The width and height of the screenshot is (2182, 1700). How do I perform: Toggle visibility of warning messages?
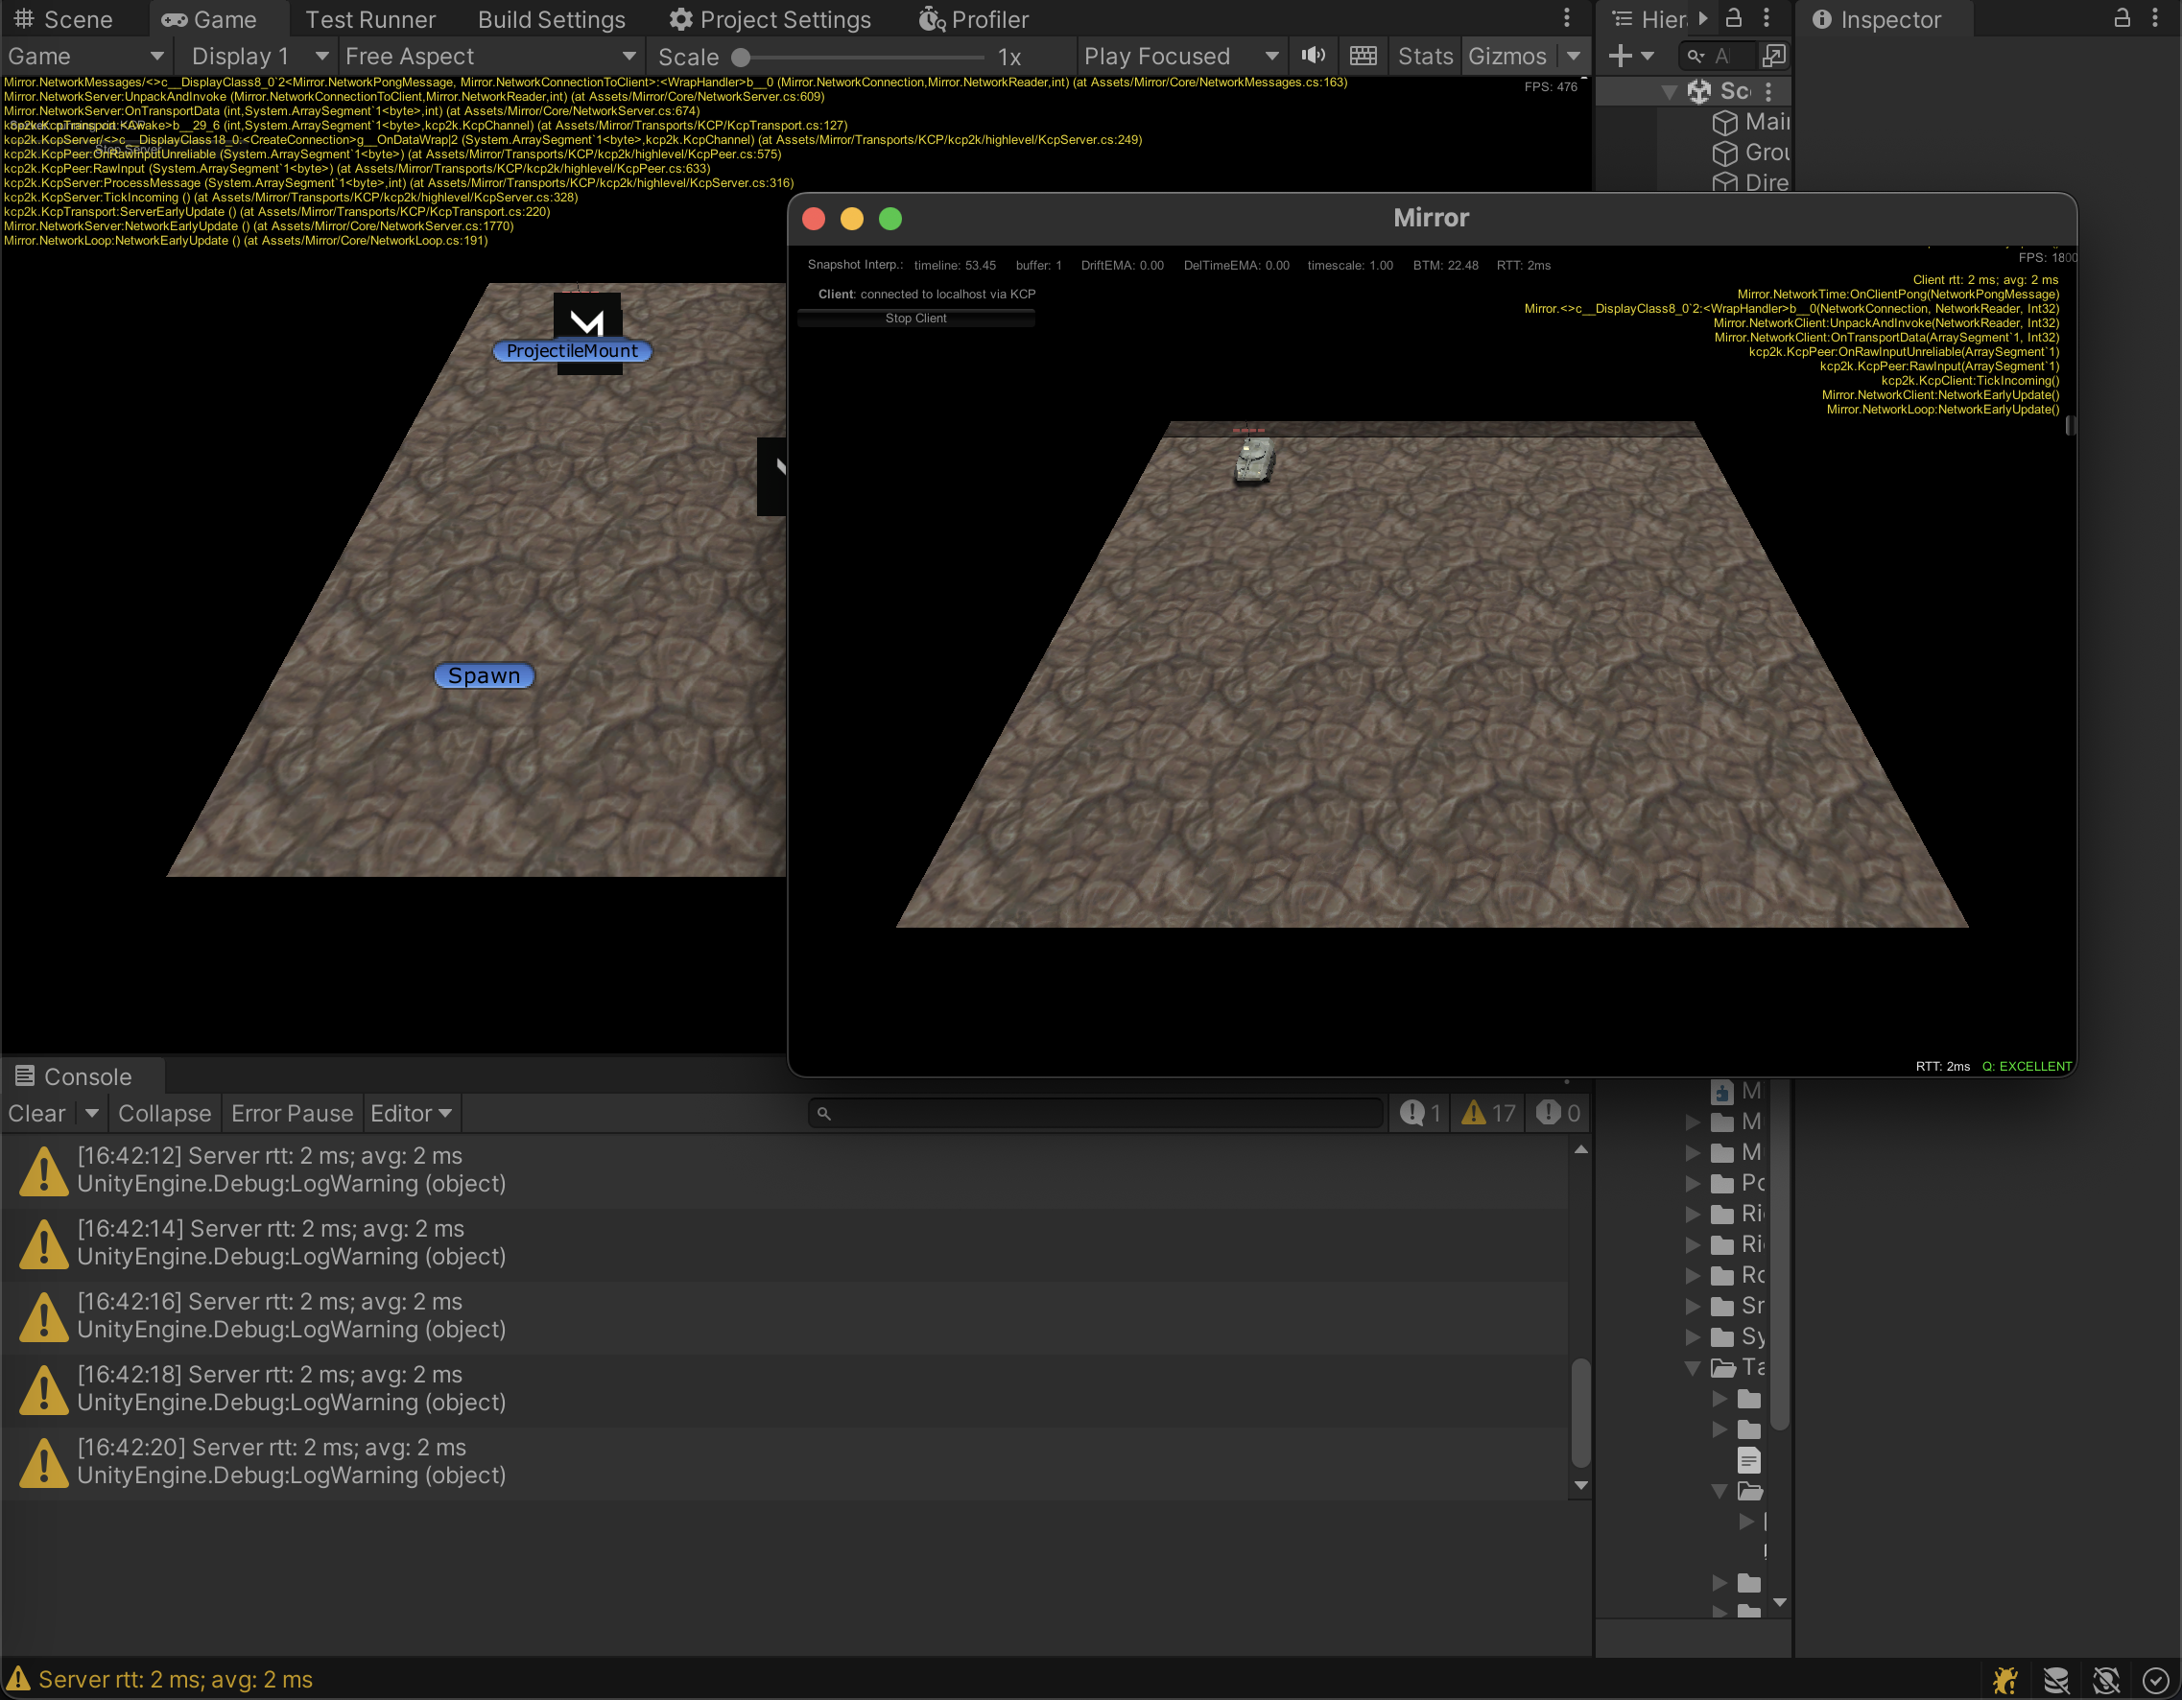tap(1488, 1113)
